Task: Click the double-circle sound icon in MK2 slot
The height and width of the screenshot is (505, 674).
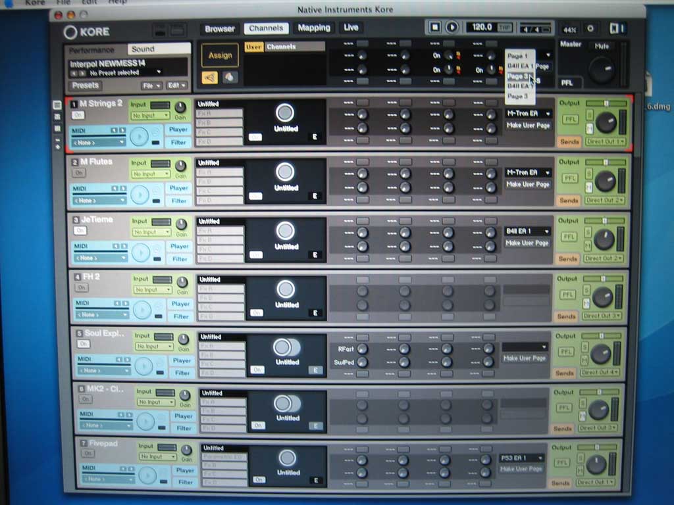Action: click(x=287, y=404)
